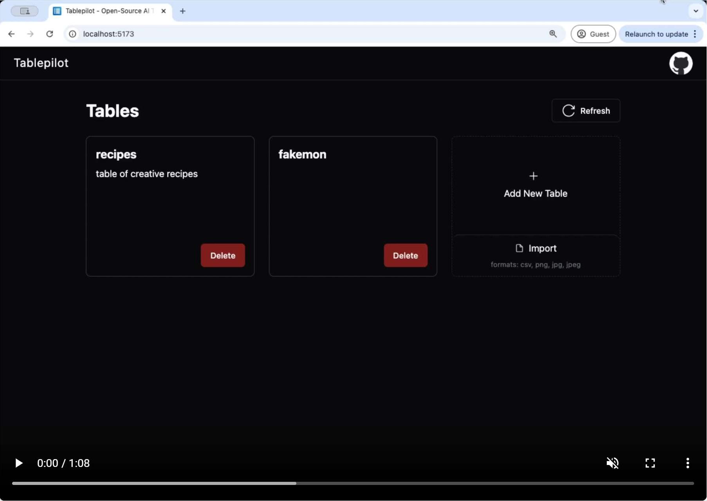Go forward in browser history
Screen dimensions: 707x501
[30, 34]
